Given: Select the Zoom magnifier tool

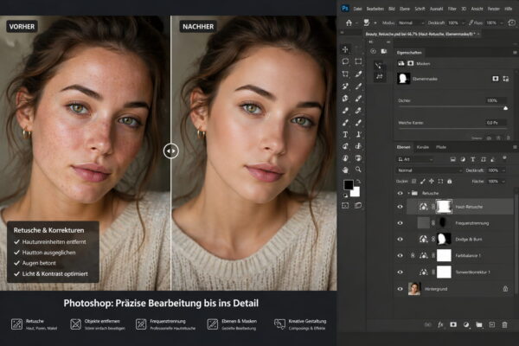Looking at the screenshot, I should 358,170.
